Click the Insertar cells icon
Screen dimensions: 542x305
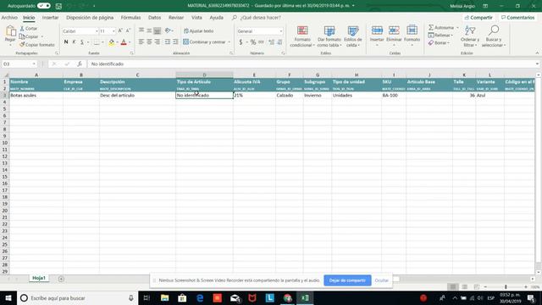point(377,30)
